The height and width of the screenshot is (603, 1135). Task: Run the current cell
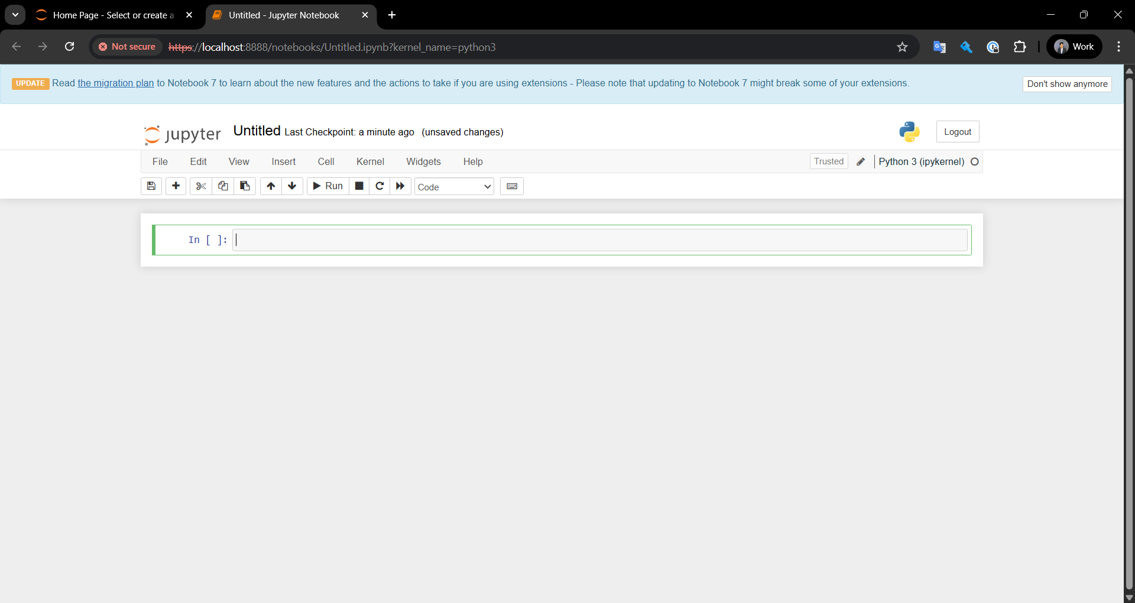click(328, 186)
